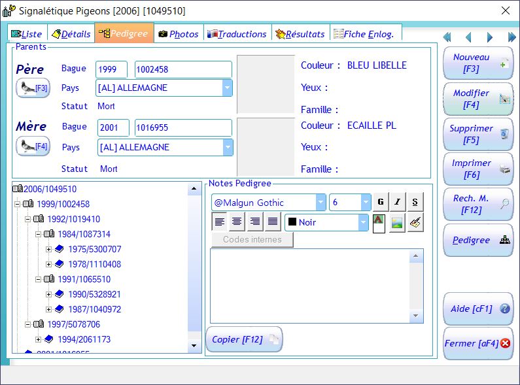The image size is (520, 385).
Task: Open the font size 6 dropdown
Action: click(x=366, y=202)
